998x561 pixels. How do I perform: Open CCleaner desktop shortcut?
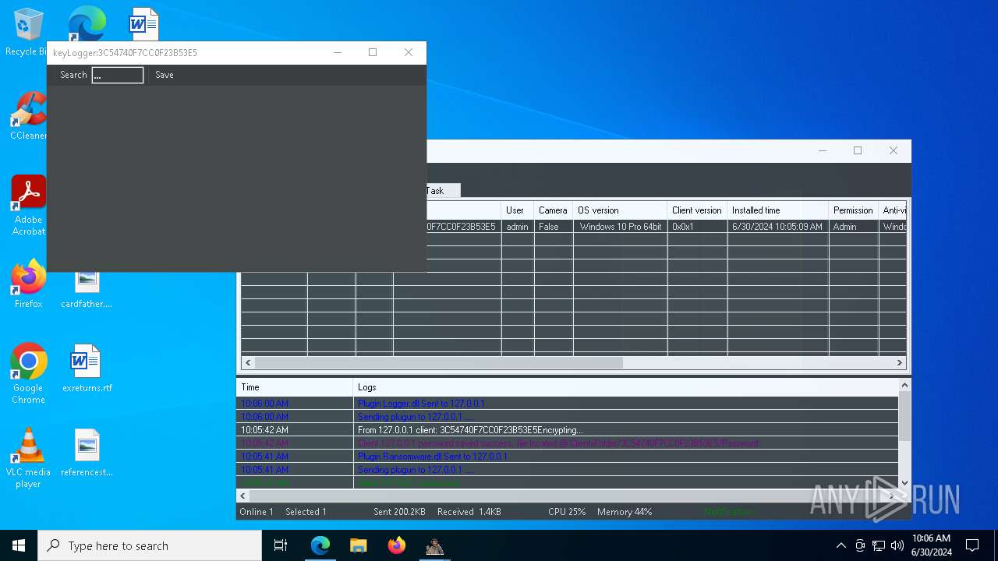pyautogui.click(x=28, y=115)
